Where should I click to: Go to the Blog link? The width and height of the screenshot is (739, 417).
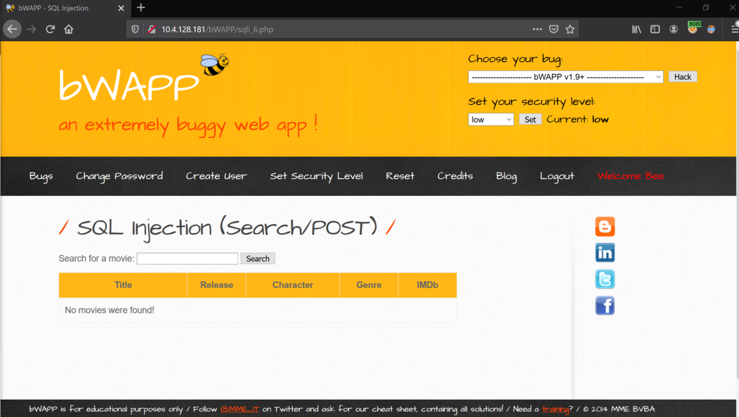click(506, 176)
